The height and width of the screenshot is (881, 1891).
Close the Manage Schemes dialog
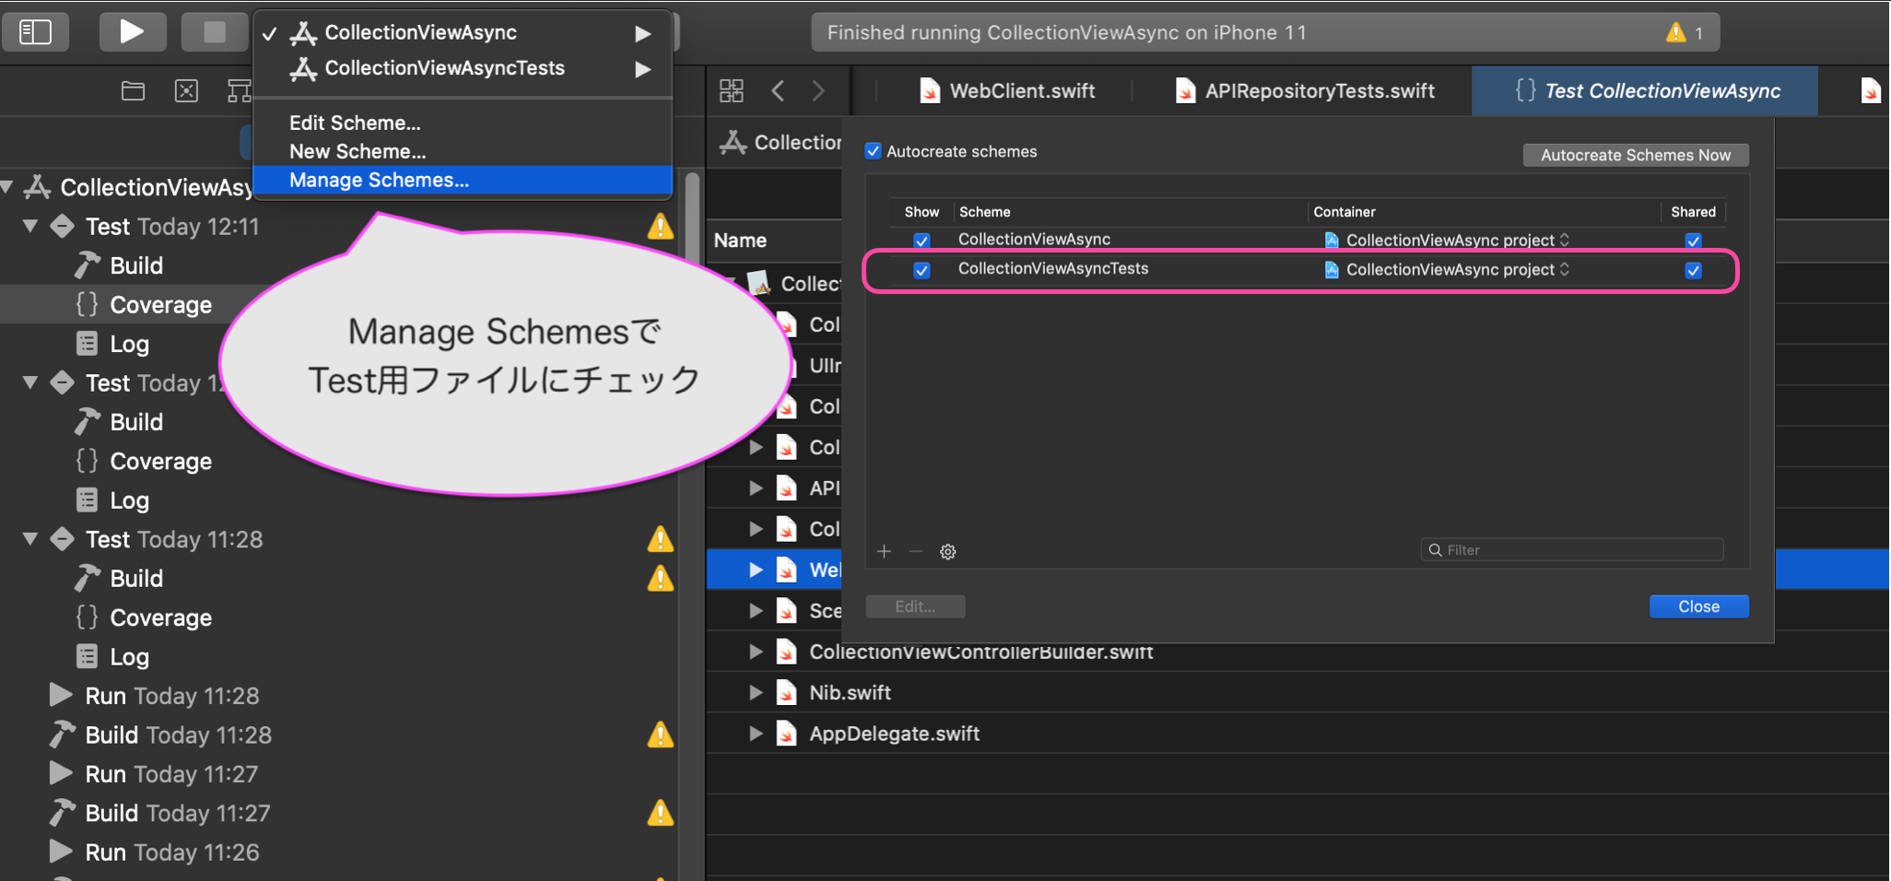pyautogui.click(x=1698, y=606)
